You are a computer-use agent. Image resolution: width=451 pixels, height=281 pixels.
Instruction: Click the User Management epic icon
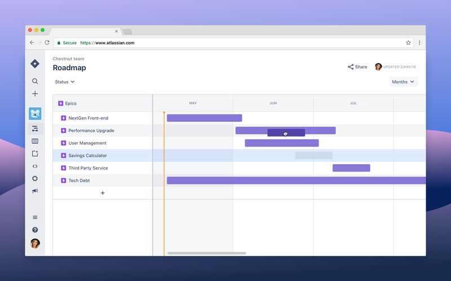coord(64,143)
